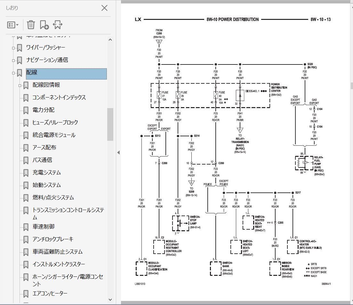Click the POWER DISTRIBUTION CENTER label
353x305 pixels.
point(279,88)
